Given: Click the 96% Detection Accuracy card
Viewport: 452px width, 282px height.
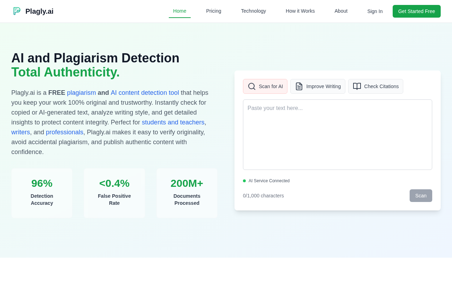Looking at the screenshot, I should point(42,193).
